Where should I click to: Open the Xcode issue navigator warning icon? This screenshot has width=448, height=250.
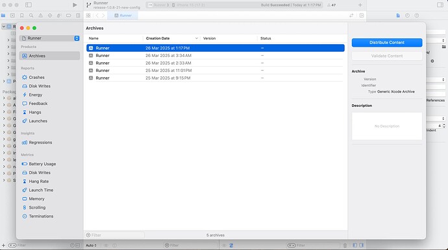(40, 16)
